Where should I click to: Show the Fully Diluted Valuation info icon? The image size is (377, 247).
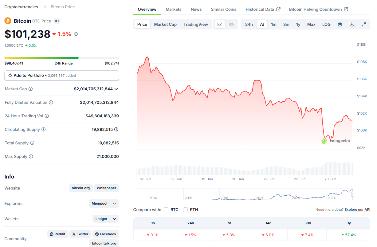coord(51,102)
